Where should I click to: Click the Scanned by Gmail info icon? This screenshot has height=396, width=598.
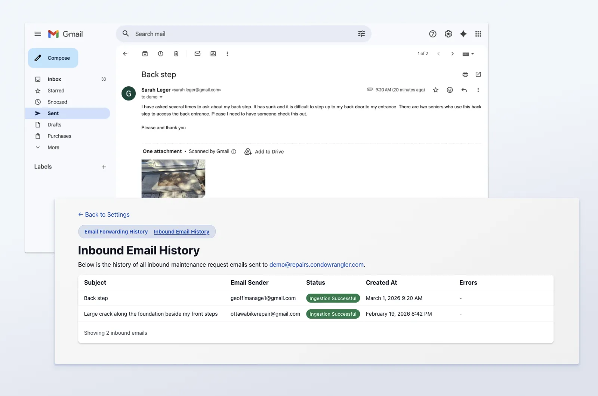[x=234, y=152]
